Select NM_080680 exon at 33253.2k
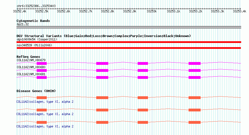This screenshot has width=249, height=135. 194,70
